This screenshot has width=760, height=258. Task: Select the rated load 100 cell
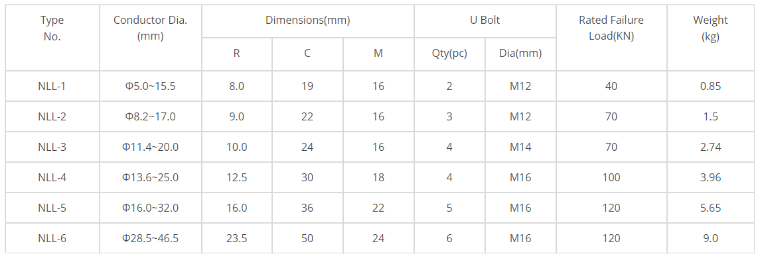pyautogui.click(x=611, y=177)
